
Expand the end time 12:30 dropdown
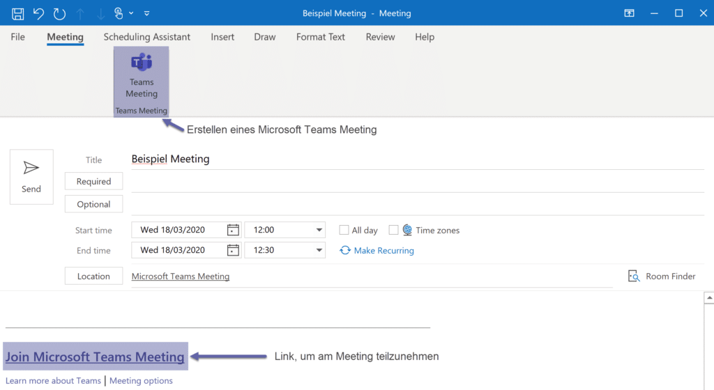pos(319,250)
